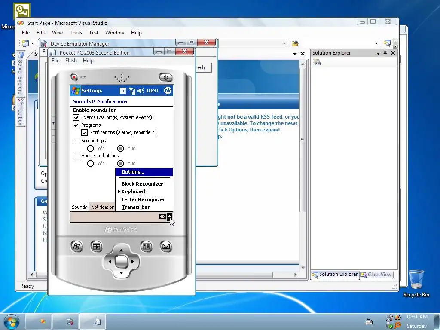Select Loud radio under Hardware buttons
Image resolution: width=440 pixels, height=330 pixels.
pyautogui.click(x=120, y=163)
